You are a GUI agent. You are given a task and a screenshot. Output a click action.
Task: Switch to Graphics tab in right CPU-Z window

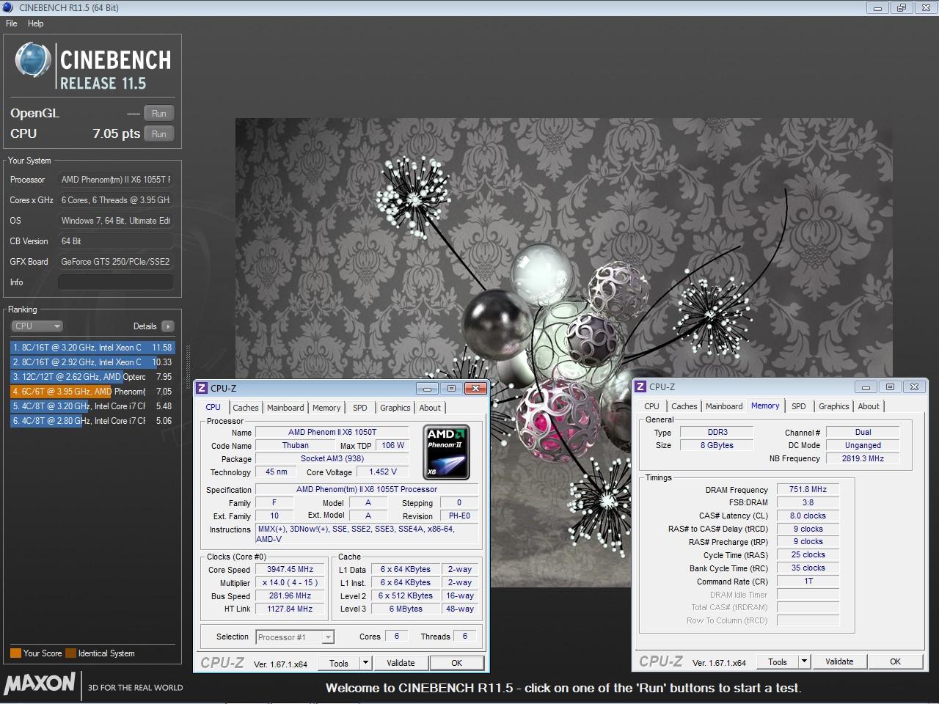pos(834,406)
